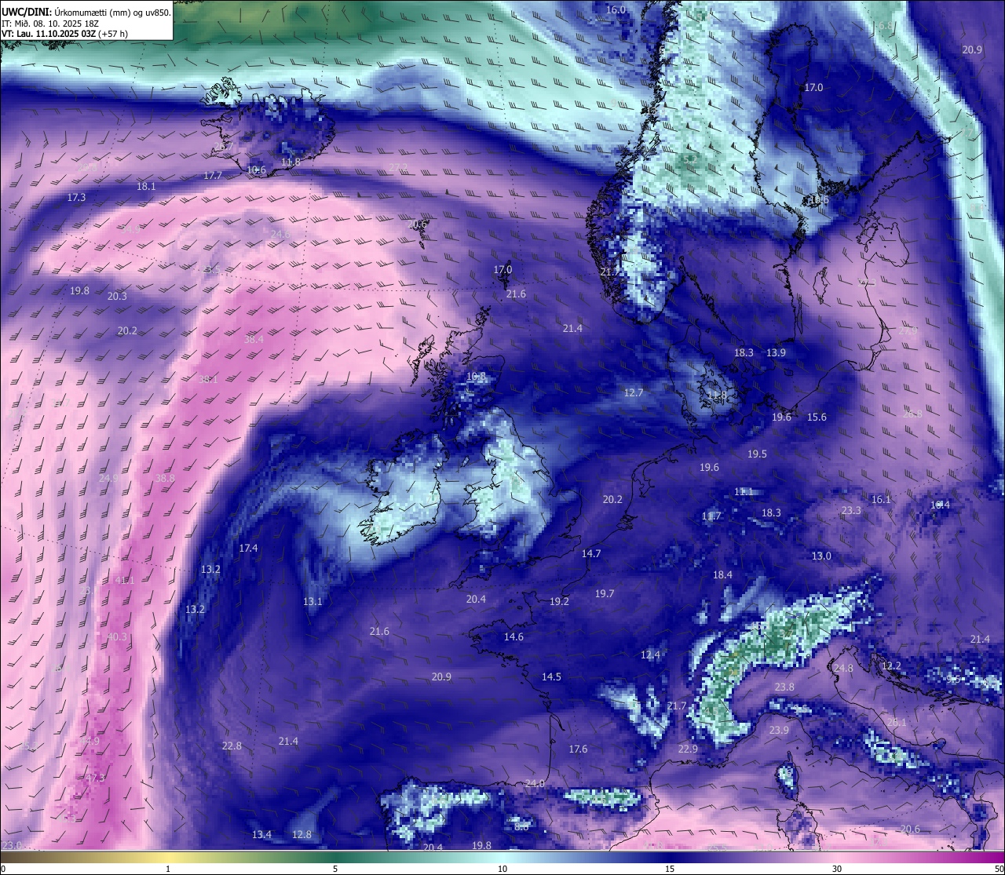Click the 17.7 value below Iceland
1005x875 pixels.
pyautogui.click(x=213, y=175)
